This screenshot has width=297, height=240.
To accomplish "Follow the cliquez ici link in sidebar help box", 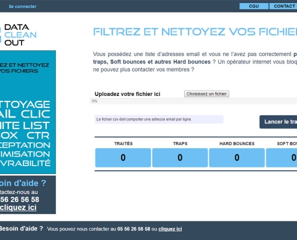I will [x=18, y=208].
